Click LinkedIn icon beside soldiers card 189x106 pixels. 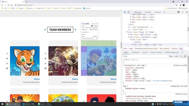(x=45, y=63)
